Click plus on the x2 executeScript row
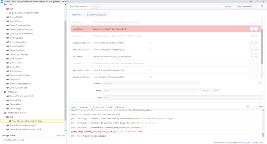The image size is (267, 144). (x=256, y=70)
